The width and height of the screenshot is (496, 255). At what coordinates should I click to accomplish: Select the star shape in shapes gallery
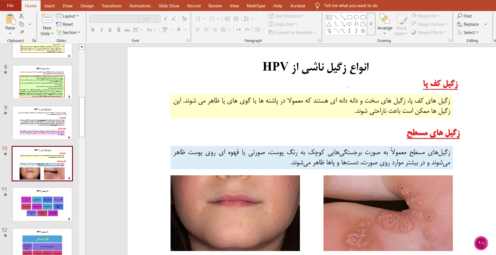point(363,31)
